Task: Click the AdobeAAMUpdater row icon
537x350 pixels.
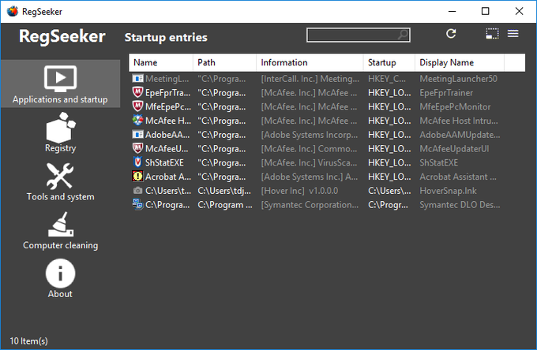Action: [137, 135]
